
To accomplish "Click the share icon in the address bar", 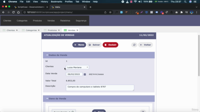I will tap(105, 12).
